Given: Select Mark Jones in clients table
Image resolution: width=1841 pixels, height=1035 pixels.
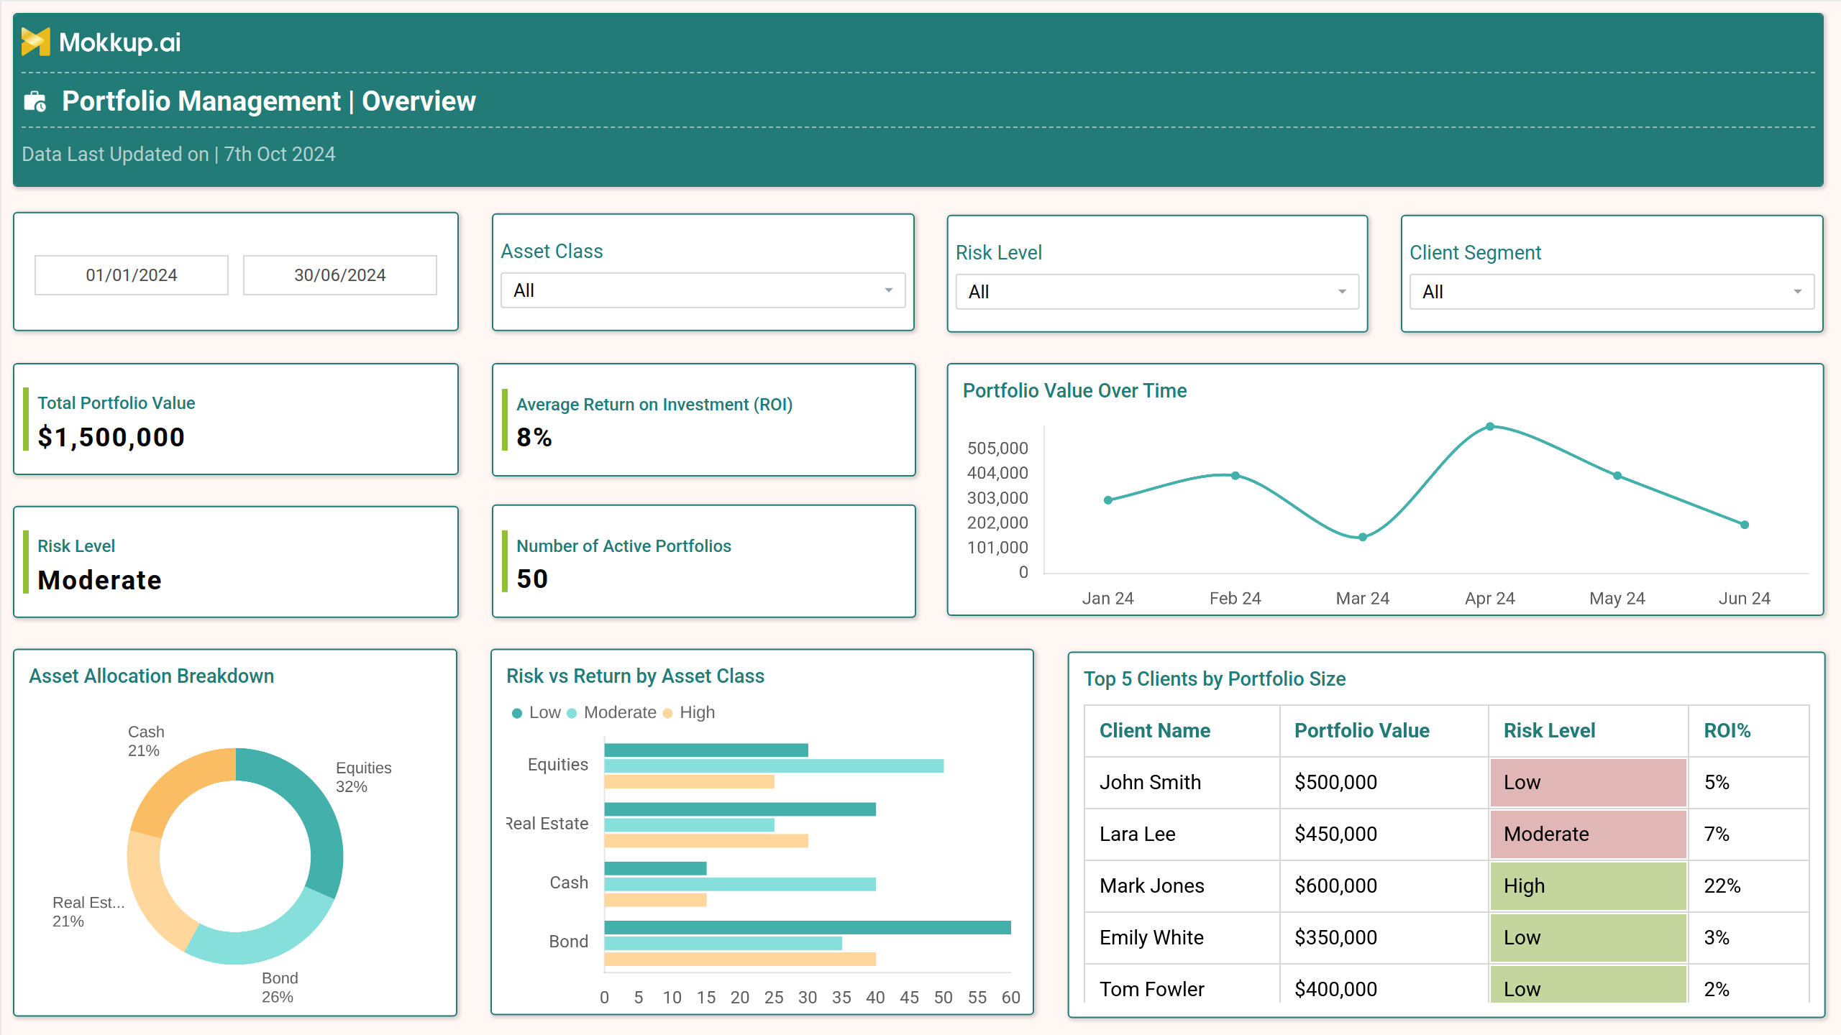Looking at the screenshot, I should (x=1151, y=886).
